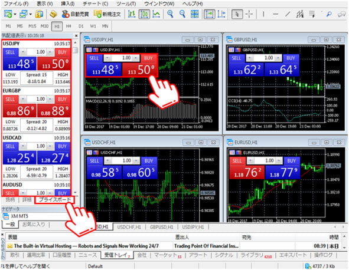Screen dimensions: 349x270
Task: Click the tile windows grid icon
Action: tap(194, 14)
